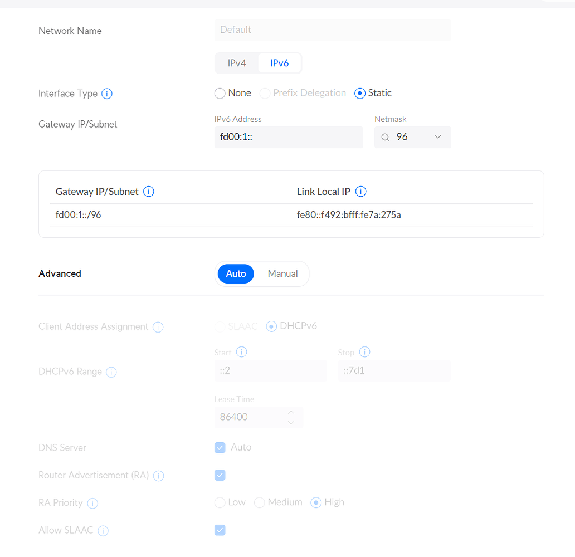Click the Link Local IP info icon
Screen dimensions: 575x557
pyautogui.click(x=360, y=191)
